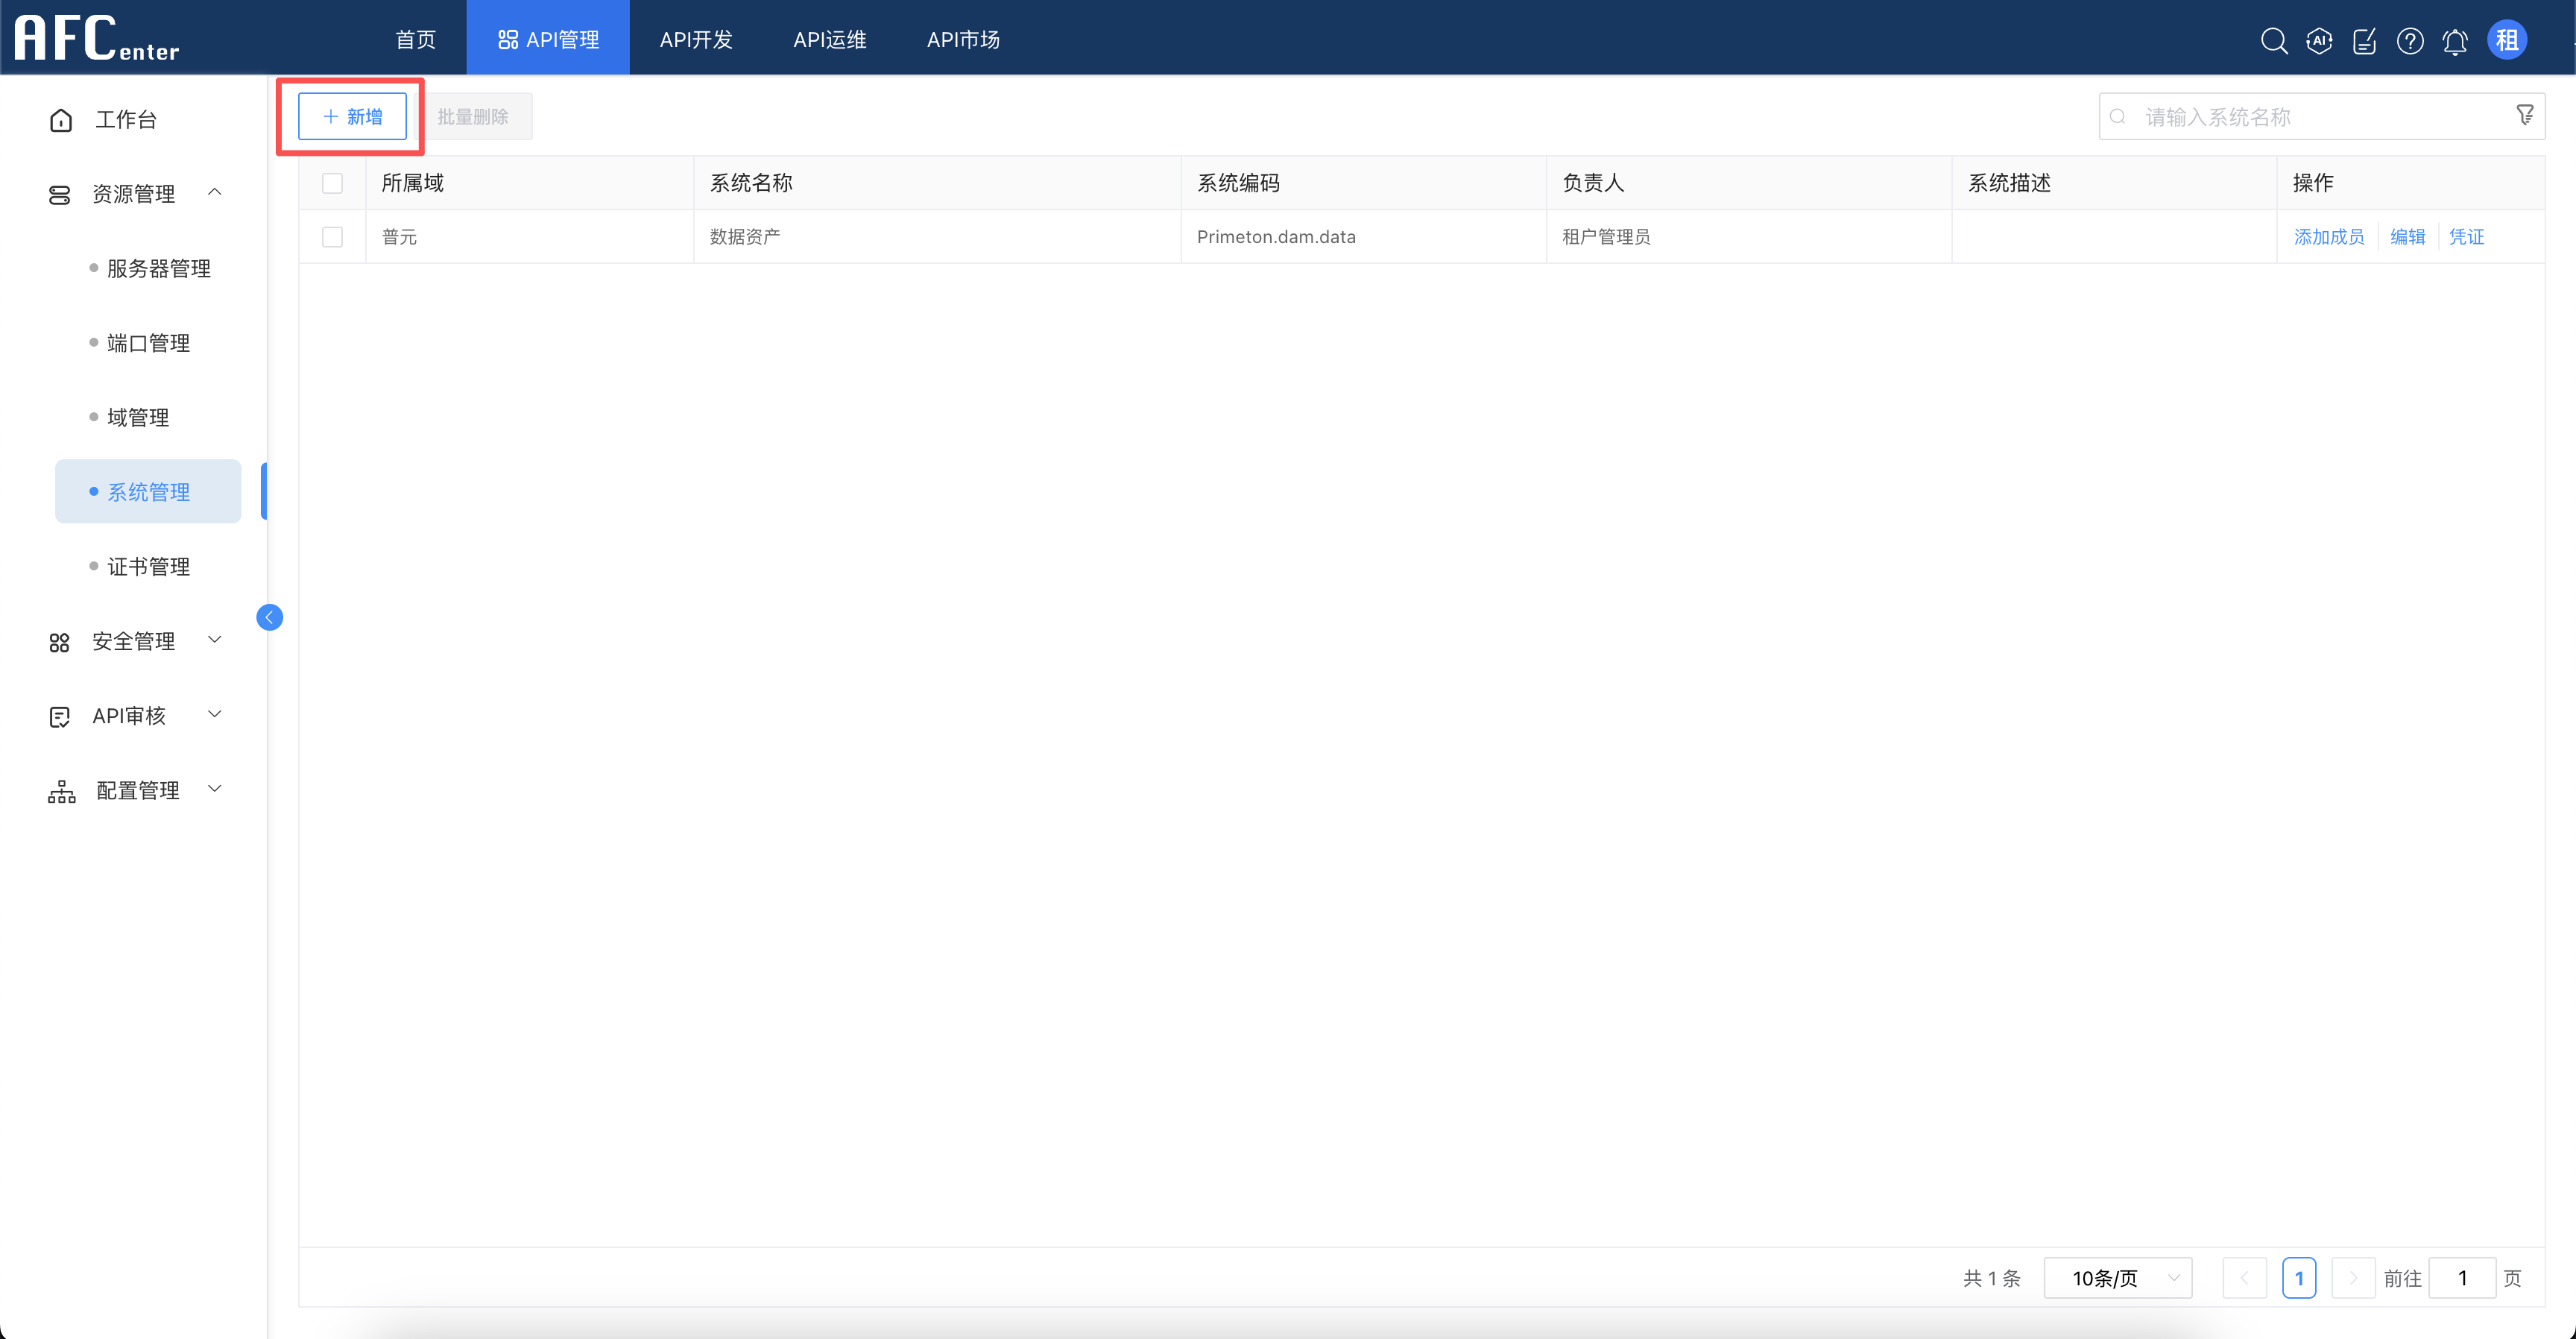Screen dimensions: 2576x1339
Task: Click the 添加成员 link for the 数据资产 row
Action: (2328, 237)
